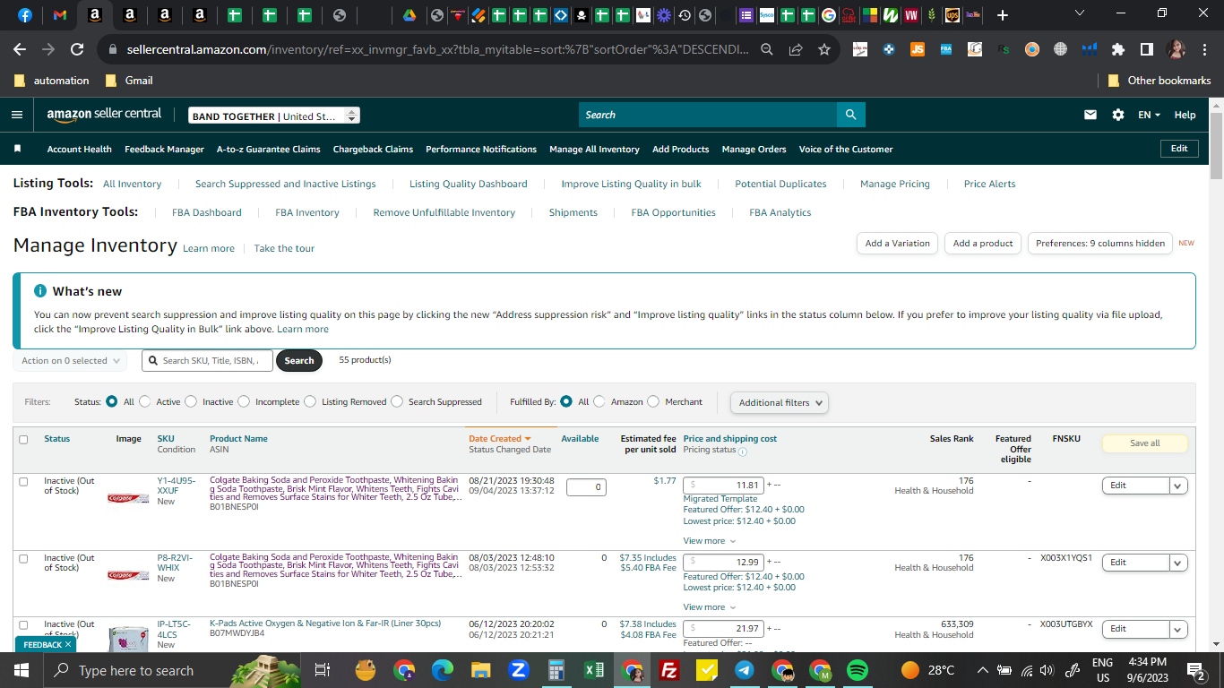Open the Chrome three-dot menu
Viewport: 1224px width, 688px height.
1204,49
